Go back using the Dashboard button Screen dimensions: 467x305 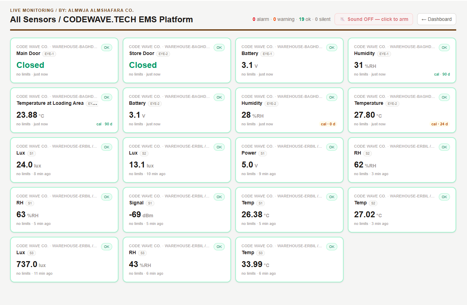pos(437,19)
